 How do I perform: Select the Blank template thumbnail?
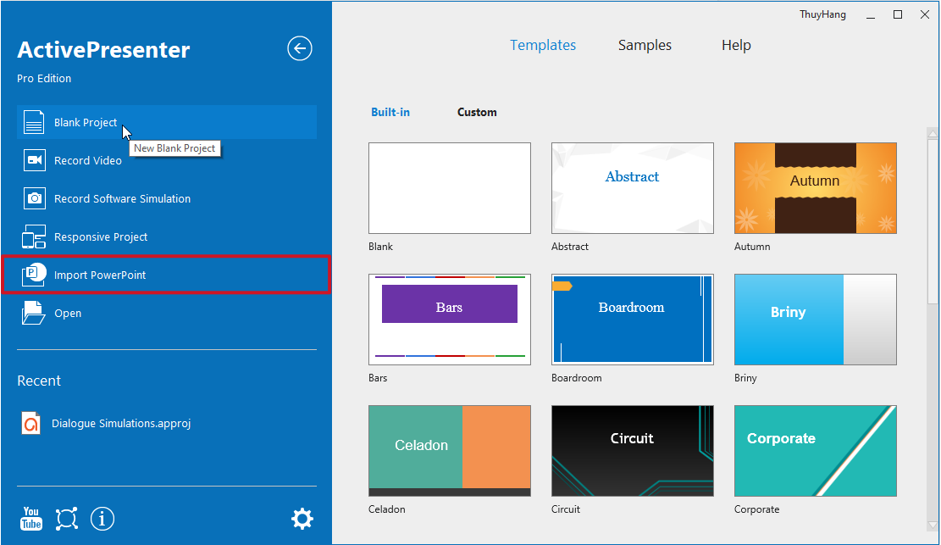point(450,188)
